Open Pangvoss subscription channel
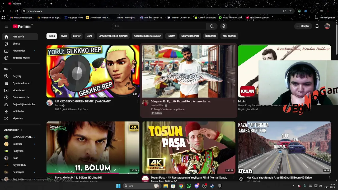 (x=20, y=151)
